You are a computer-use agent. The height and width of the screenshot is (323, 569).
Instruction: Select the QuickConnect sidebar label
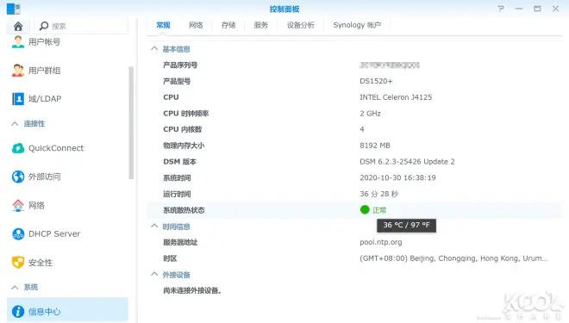click(56, 148)
